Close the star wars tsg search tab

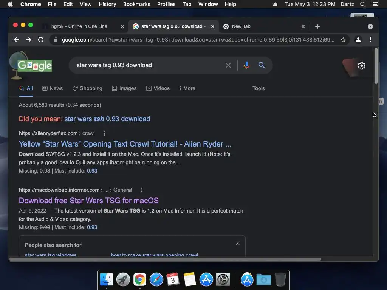[x=213, y=26]
